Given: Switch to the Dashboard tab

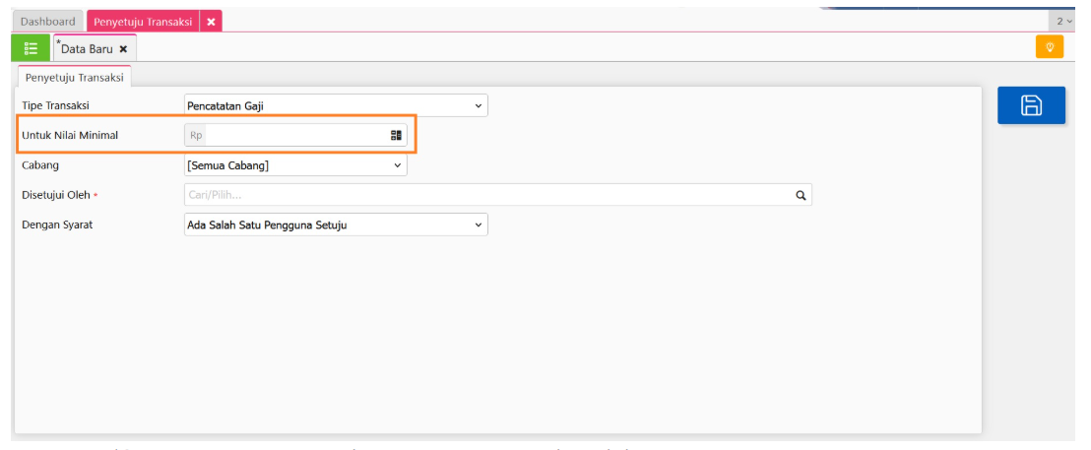Looking at the screenshot, I should pos(47,21).
